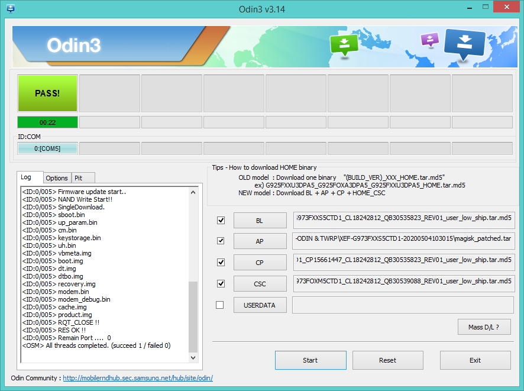
Task: Click the Mass D/L ? button
Action: click(x=484, y=327)
